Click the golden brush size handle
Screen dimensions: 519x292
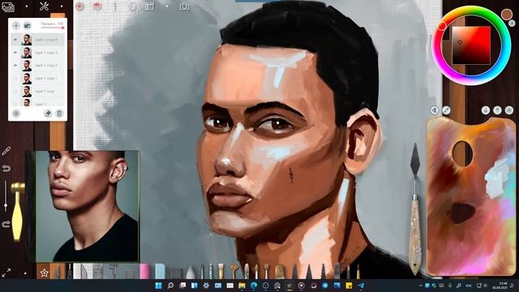[x=17, y=212]
